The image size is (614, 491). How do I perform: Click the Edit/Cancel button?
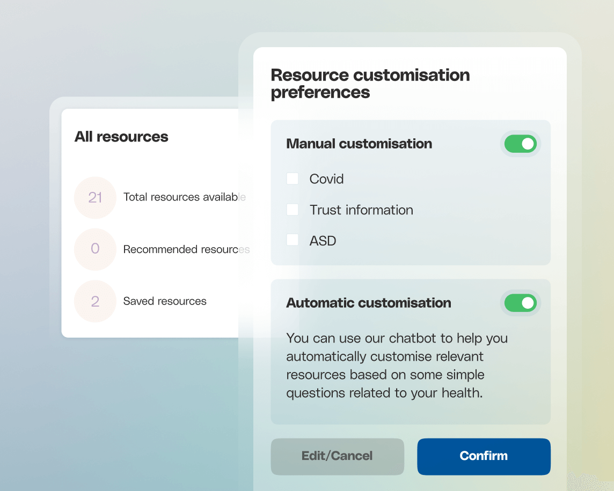[x=337, y=457]
